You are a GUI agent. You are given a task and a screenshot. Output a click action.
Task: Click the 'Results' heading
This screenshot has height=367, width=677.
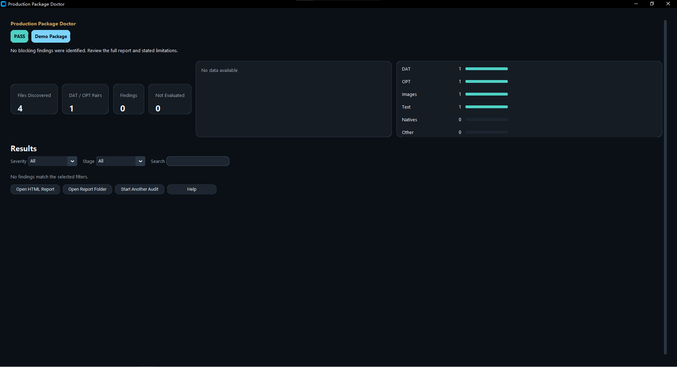coord(24,149)
